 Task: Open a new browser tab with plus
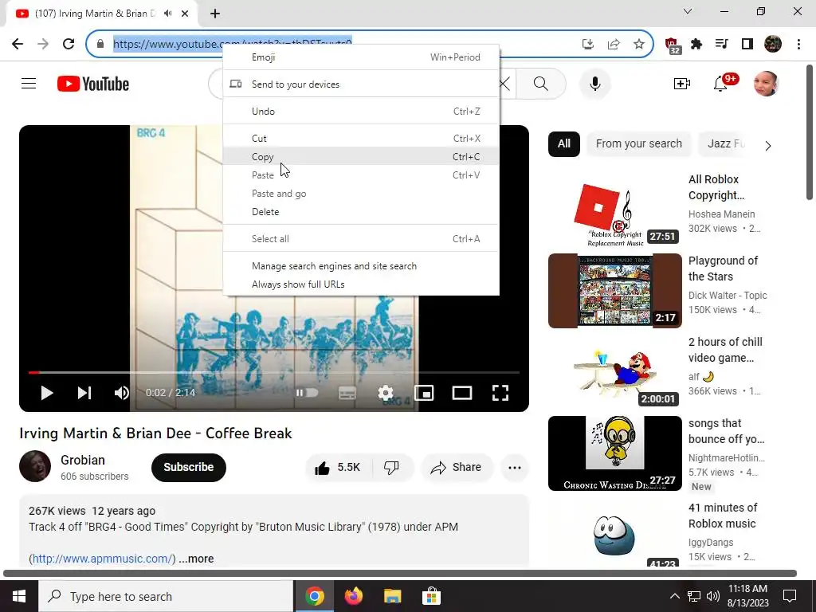click(215, 14)
